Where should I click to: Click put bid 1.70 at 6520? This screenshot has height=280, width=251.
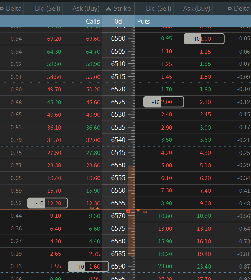coord(166,89)
